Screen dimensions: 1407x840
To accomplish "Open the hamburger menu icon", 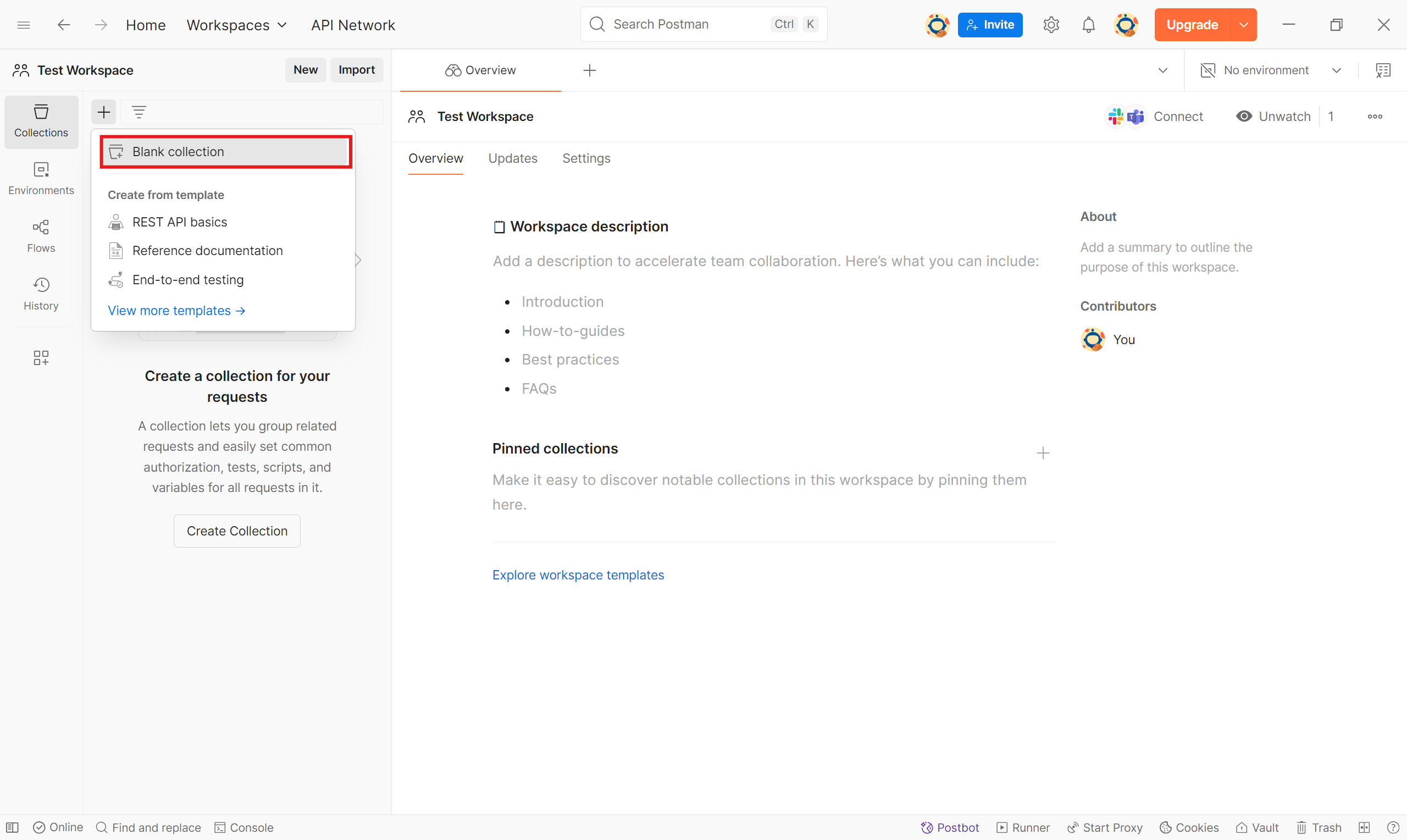I will pyautogui.click(x=23, y=25).
